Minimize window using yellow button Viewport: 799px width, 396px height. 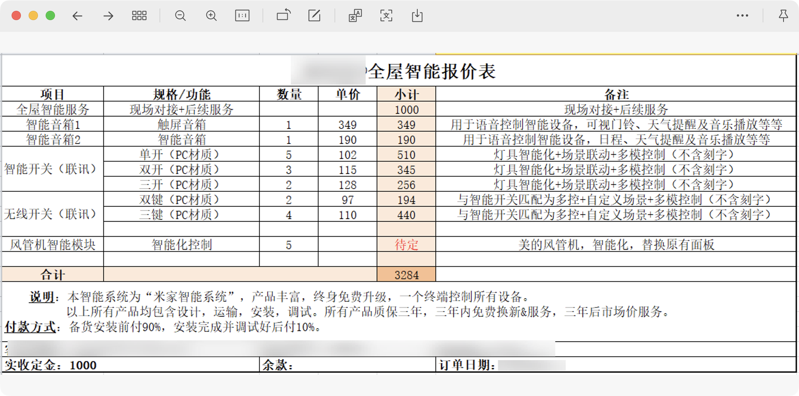pyautogui.click(x=33, y=16)
